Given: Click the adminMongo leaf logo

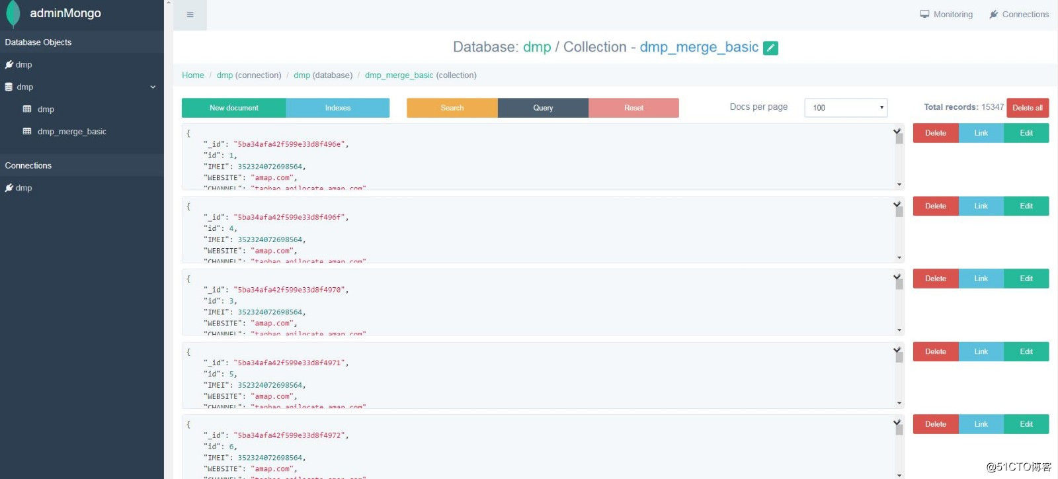Looking at the screenshot, I should tap(13, 15).
